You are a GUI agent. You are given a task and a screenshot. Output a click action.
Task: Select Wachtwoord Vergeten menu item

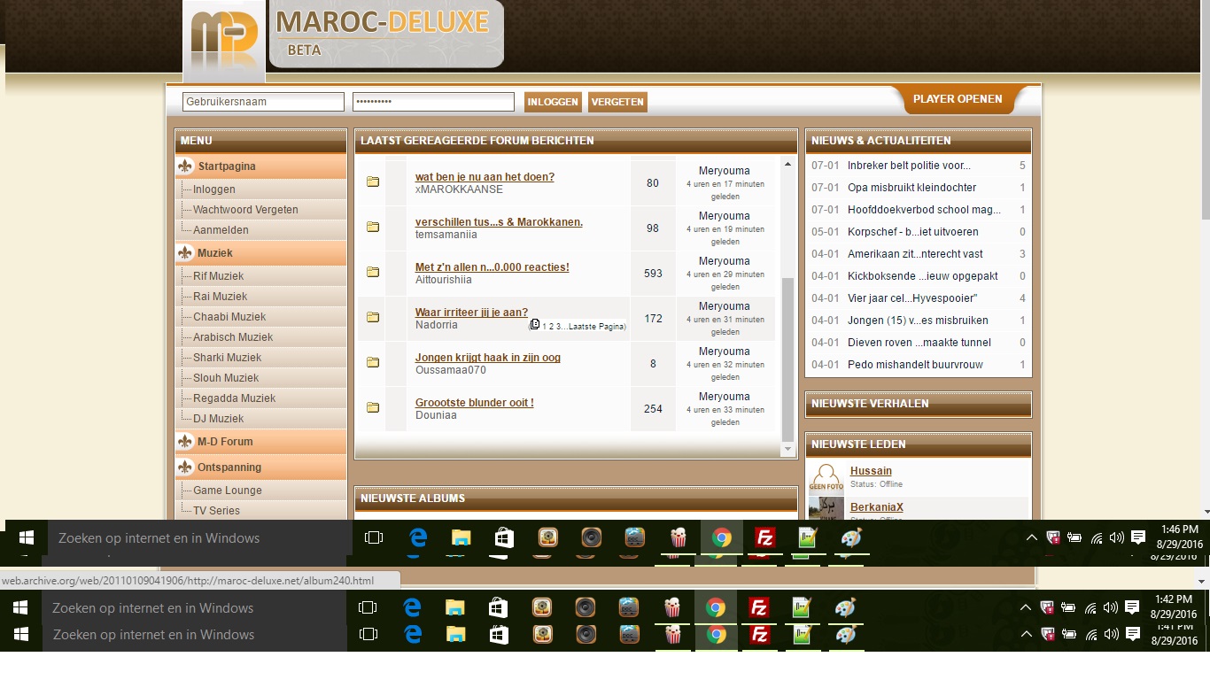(245, 210)
